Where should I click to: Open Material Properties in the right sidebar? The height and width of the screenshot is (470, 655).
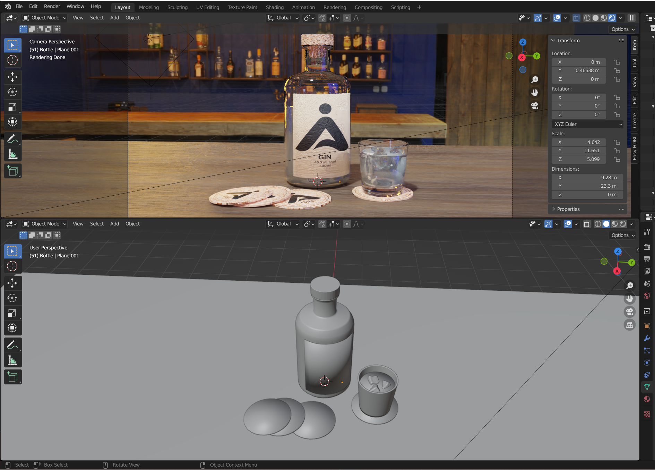tap(647, 399)
